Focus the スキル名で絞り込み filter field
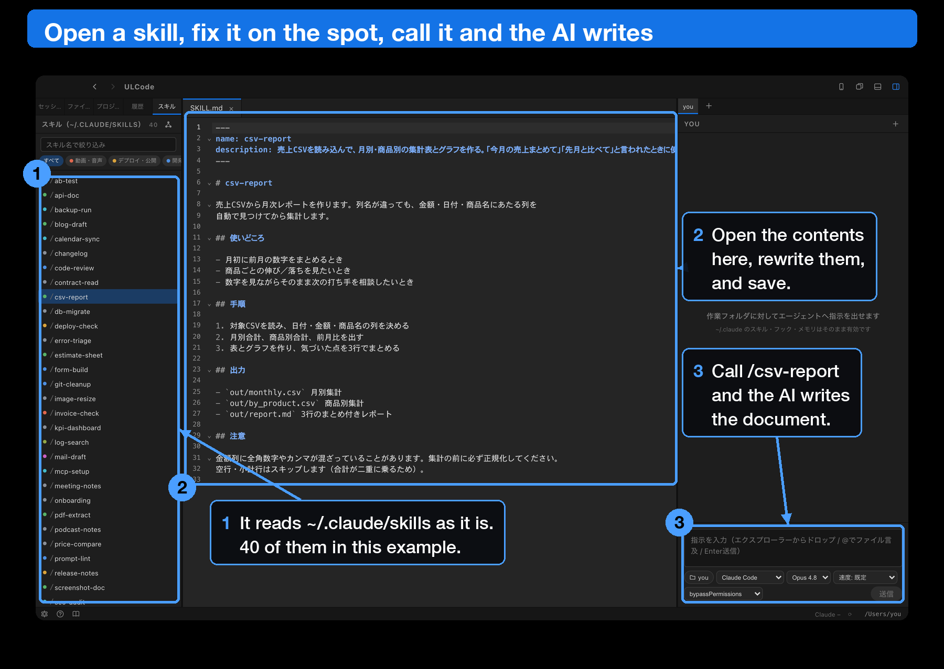The height and width of the screenshot is (669, 944). pyautogui.click(x=108, y=145)
